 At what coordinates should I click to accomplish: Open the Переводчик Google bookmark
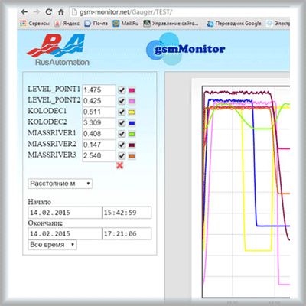tap(234, 24)
